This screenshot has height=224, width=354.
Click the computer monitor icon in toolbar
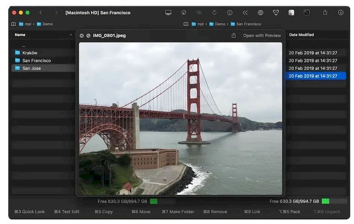pos(168,12)
